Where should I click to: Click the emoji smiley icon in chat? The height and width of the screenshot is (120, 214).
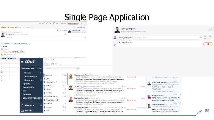click(x=205, y=38)
